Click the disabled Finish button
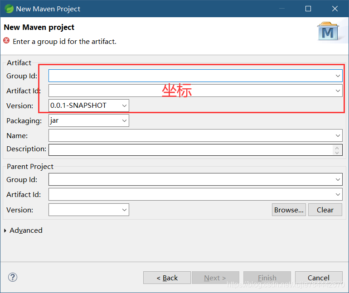 [267, 278]
